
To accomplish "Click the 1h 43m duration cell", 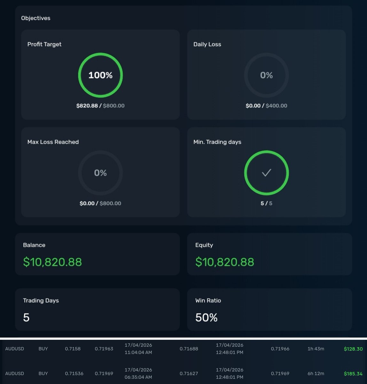I will 316,349.
